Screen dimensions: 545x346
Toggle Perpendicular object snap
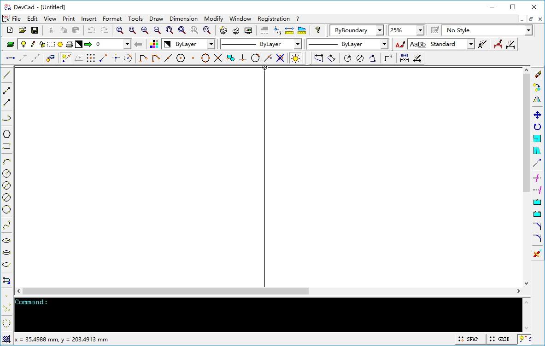coord(243,58)
